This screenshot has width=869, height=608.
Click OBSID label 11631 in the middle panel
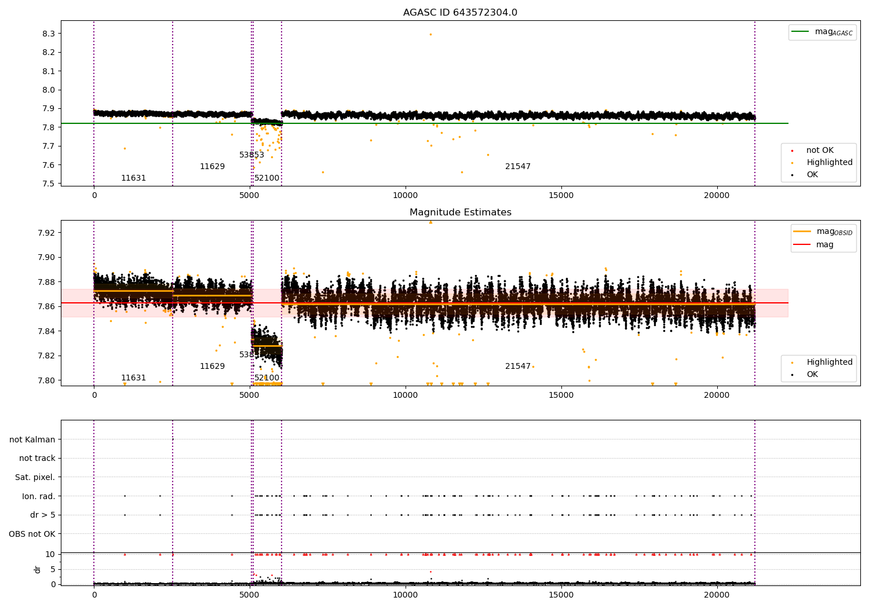pos(133,378)
